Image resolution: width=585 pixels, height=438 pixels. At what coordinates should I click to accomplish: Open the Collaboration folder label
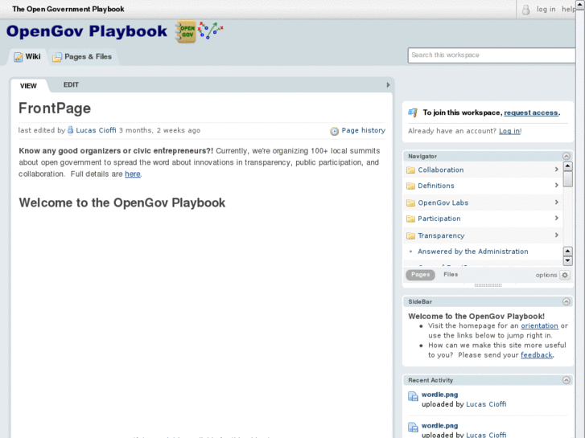[441, 170]
